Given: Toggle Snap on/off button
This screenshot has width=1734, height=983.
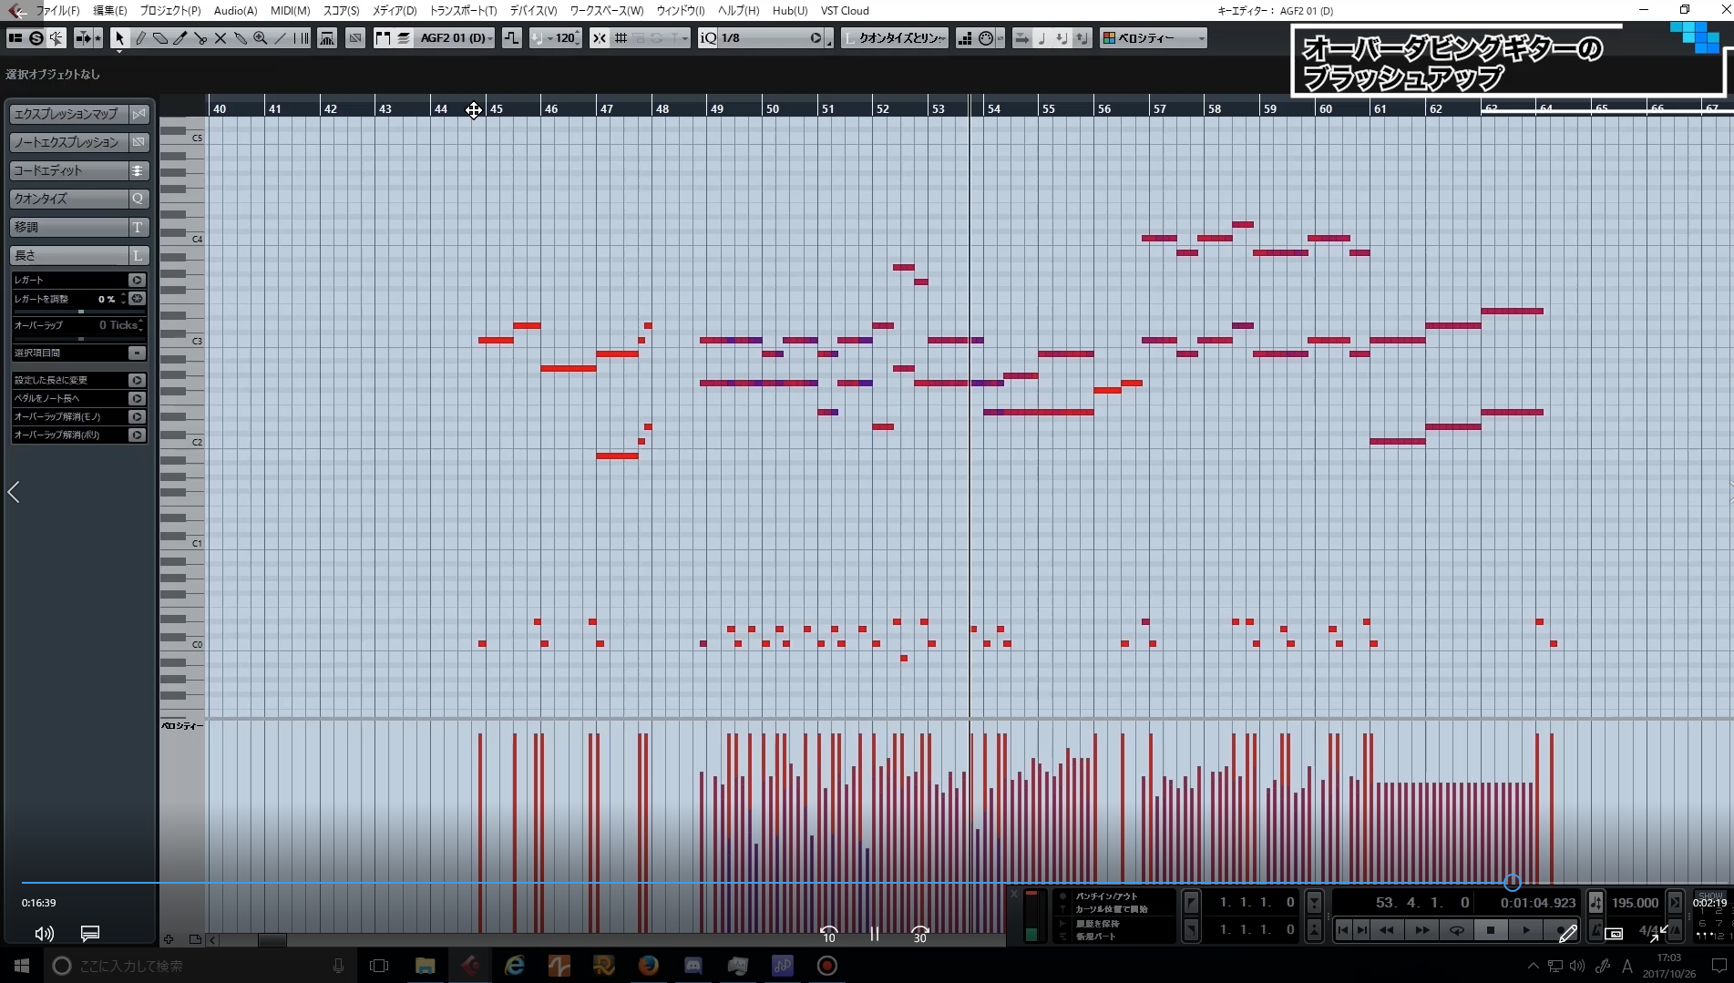Looking at the screenshot, I should 599,37.
